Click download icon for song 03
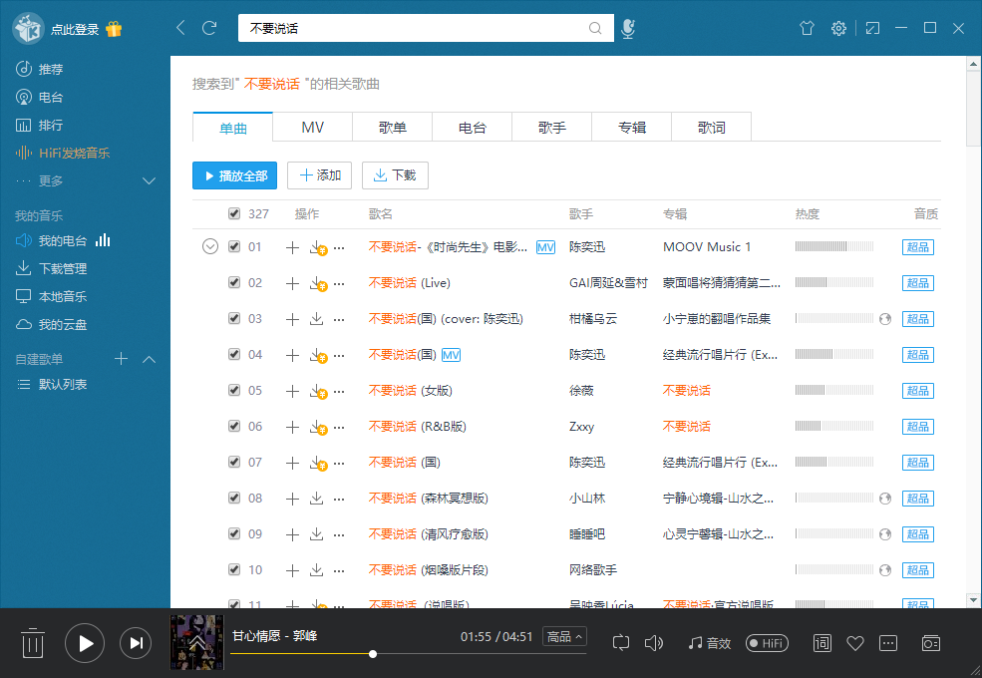Screen dimensions: 982x678 click(x=316, y=319)
